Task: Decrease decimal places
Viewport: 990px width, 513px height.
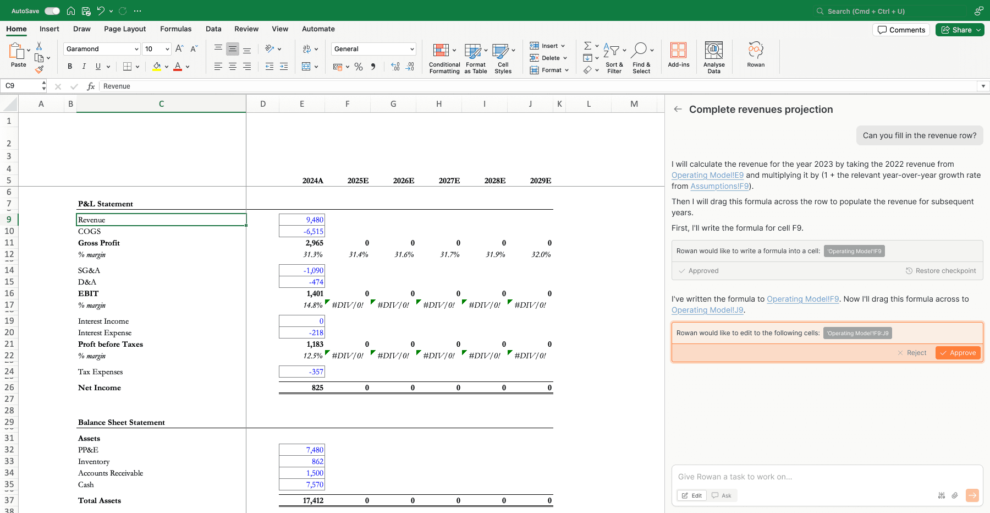Action: (x=410, y=67)
